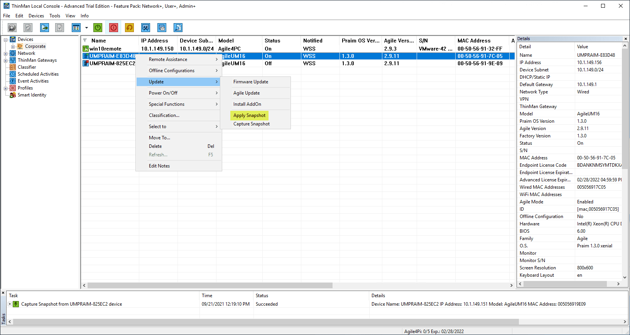Viewport: 630px width, 335px height.
Task: Click the TM Devices tree icon
Action: coord(13,39)
